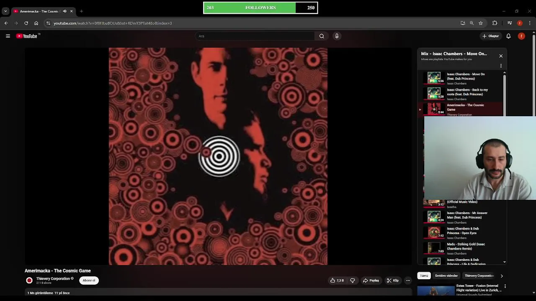Open Chrome profile avatar
This screenshot has height=301, width=536.
click(520, 23)
